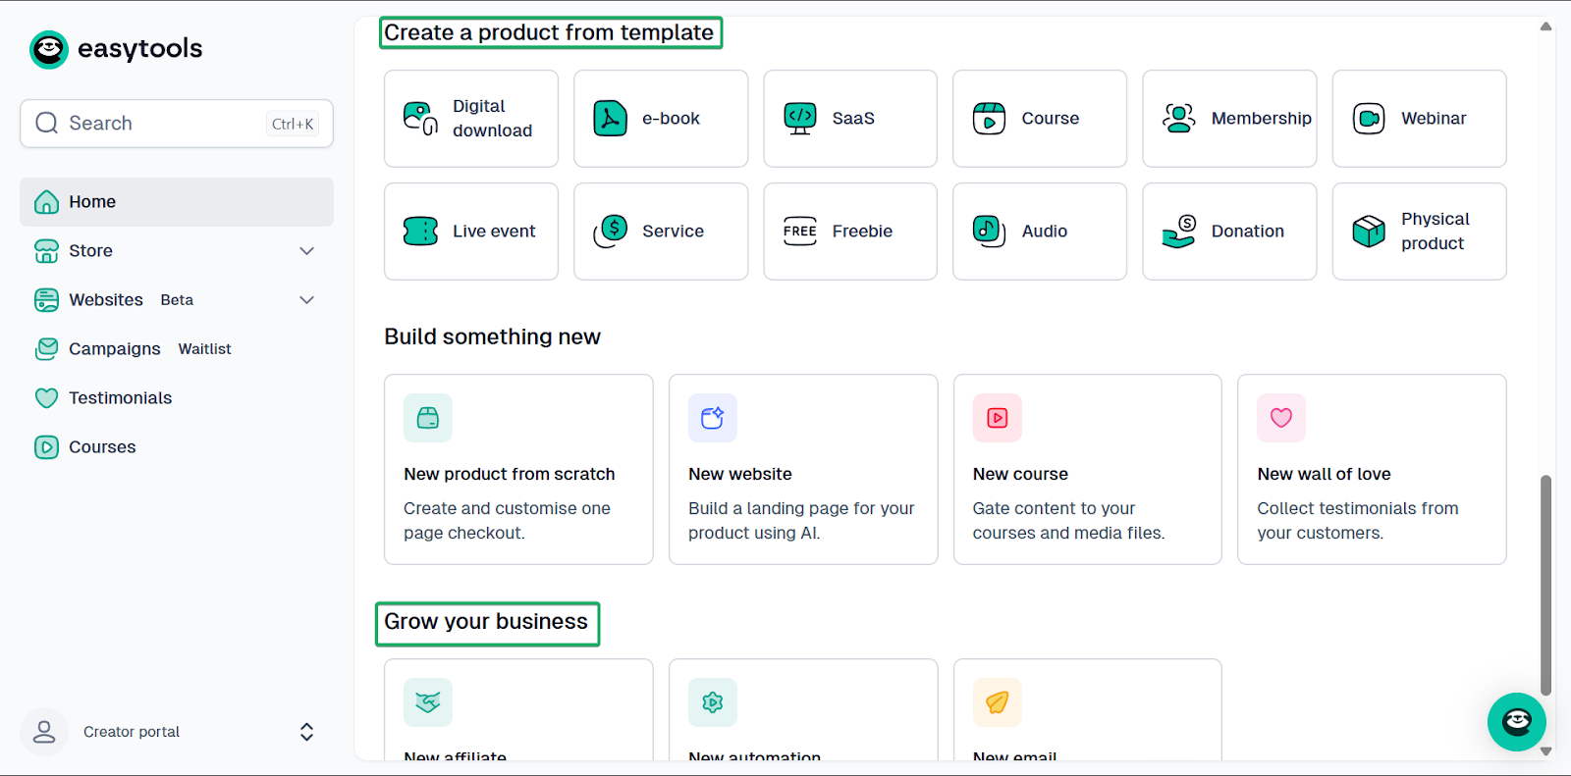Click the New product from scratch title

pyautogui.click(x=509, y=474)
